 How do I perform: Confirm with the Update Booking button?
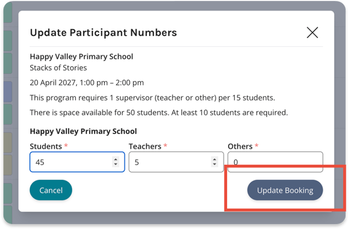click(285, 190)
